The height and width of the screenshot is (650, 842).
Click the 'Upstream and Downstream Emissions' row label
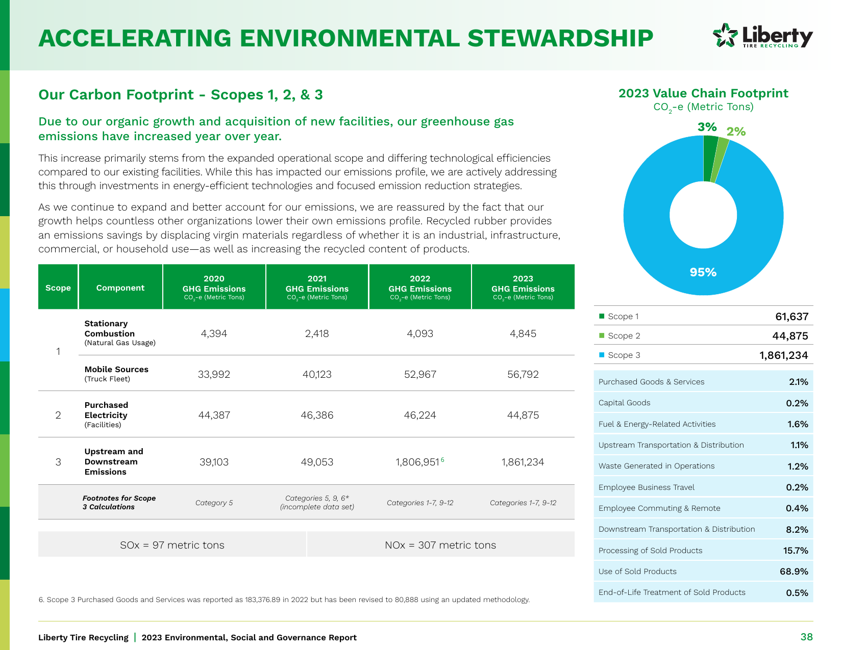tap(114, 461)
